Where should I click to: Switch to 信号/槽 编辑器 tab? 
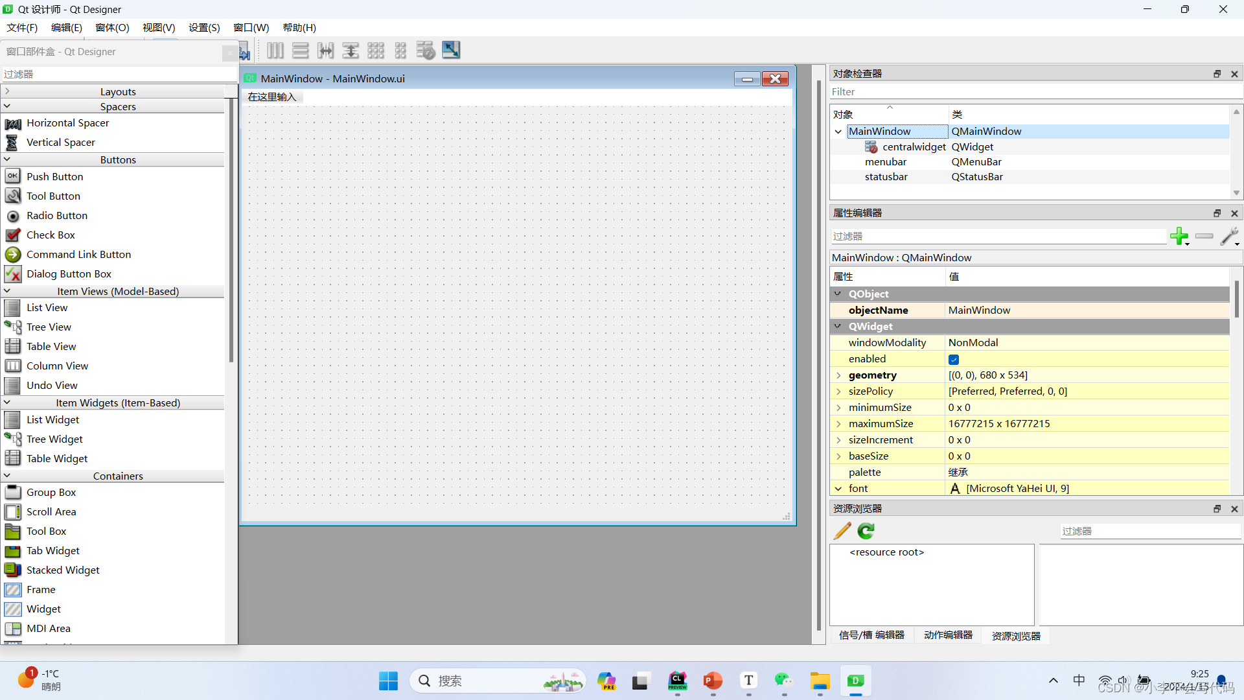tap(871, 635)
